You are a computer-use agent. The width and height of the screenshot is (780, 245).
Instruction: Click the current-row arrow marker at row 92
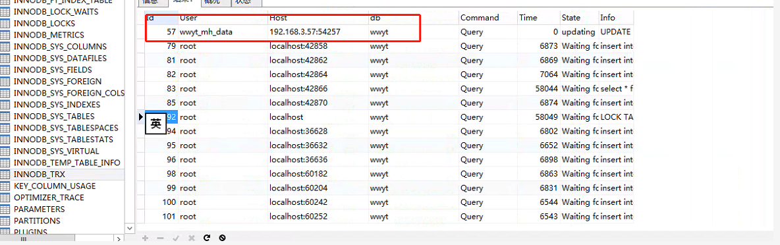coord(141,117)
